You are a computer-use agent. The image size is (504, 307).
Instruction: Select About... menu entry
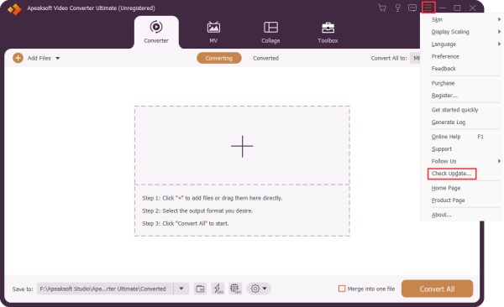tap(441, 215)
